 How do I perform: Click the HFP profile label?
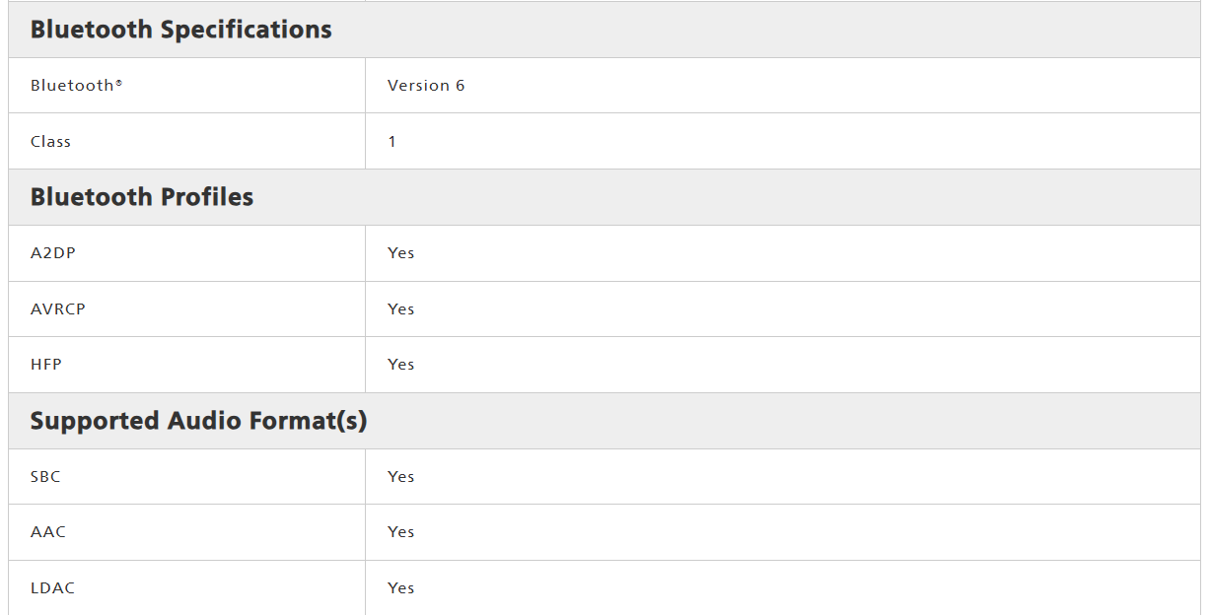(x=46, y=365)
